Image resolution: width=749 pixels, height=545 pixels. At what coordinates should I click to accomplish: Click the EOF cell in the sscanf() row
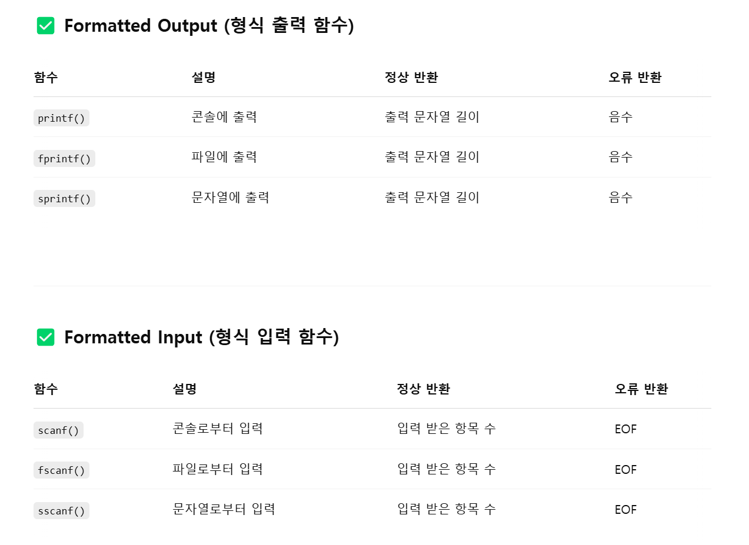tap(626, 510)
